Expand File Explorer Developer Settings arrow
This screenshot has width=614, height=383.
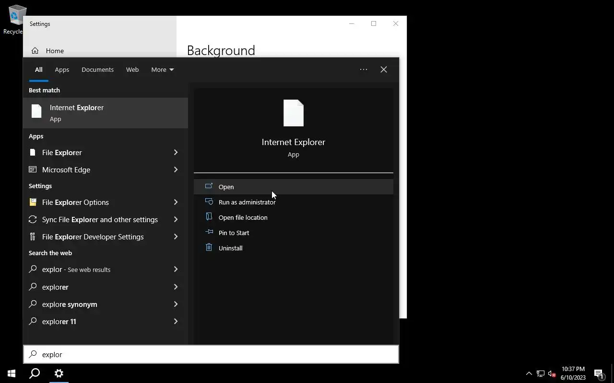(176, 237)
